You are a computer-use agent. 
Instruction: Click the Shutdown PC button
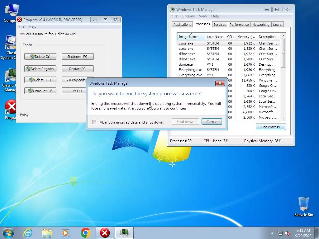[x=78, y=57]
